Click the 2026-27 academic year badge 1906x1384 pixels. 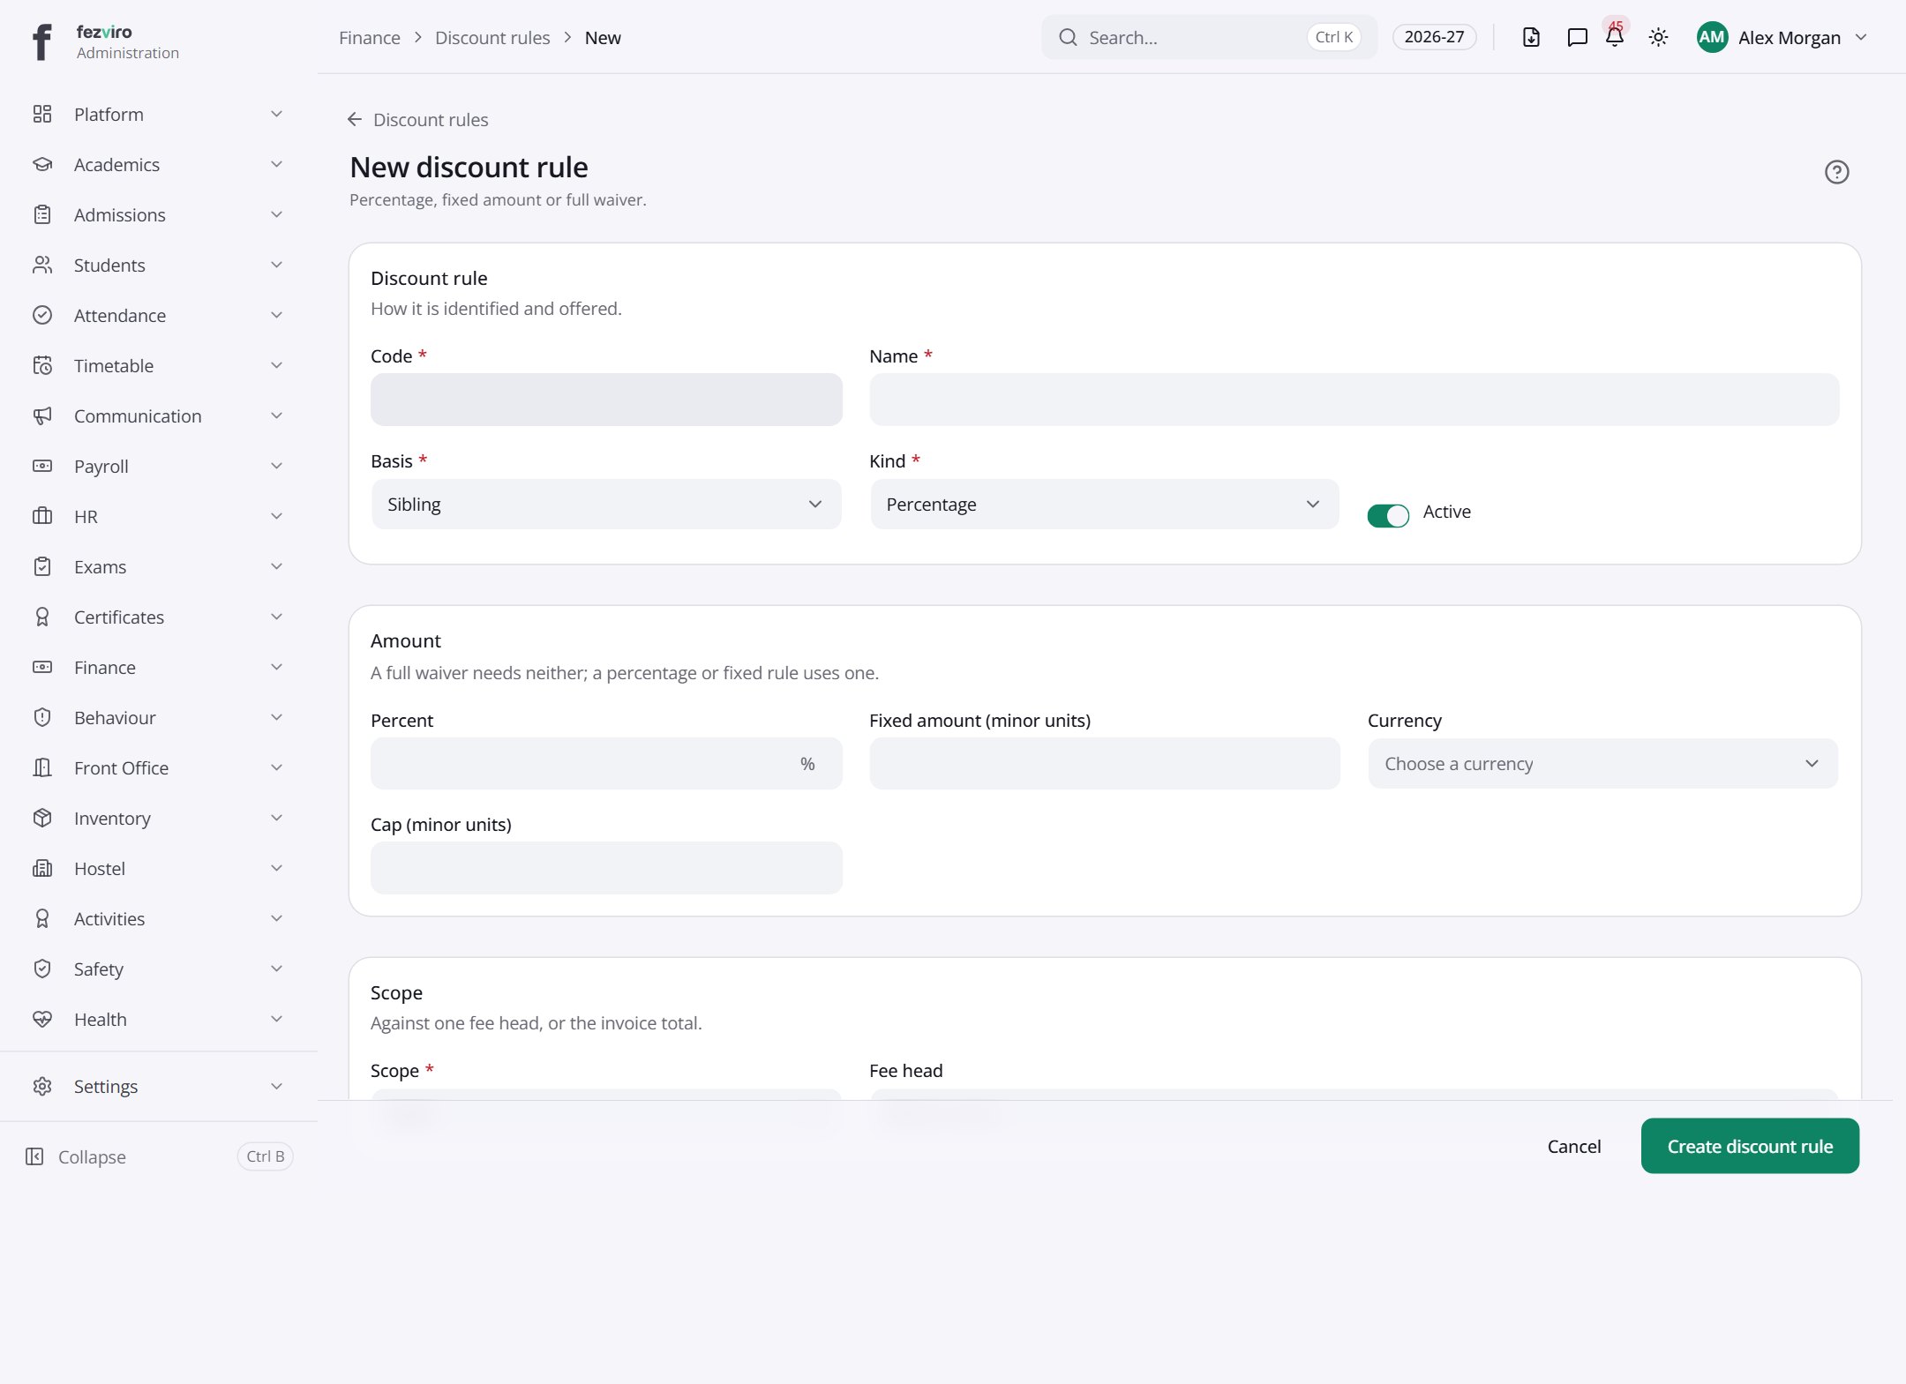tap(1434, 37)
